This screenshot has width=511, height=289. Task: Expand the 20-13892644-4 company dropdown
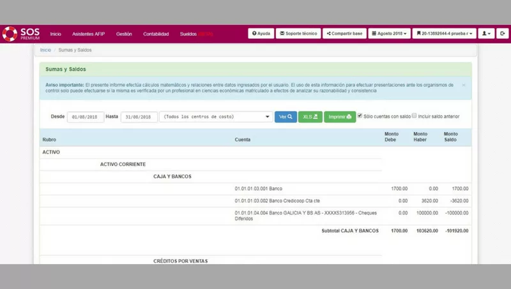click(445, 33)
